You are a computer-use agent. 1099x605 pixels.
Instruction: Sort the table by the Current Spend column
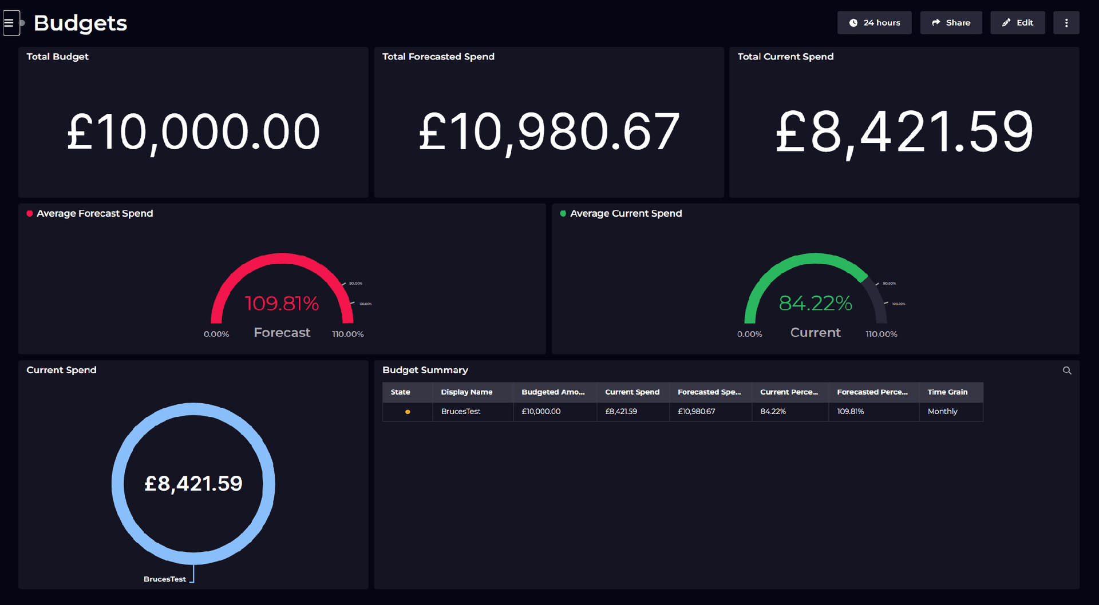point(632,392)
